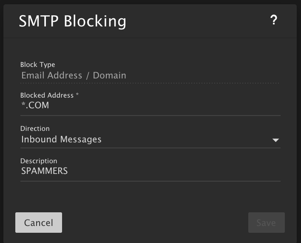Click the Block Type Email Address / Domain field

[x=150, y=75]
